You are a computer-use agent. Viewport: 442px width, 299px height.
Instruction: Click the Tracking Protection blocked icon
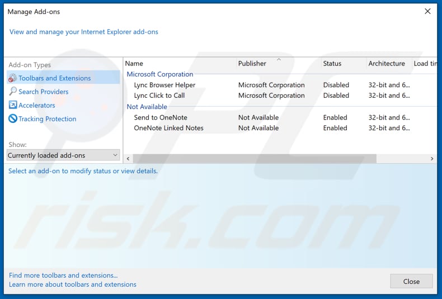pos(12,119)
